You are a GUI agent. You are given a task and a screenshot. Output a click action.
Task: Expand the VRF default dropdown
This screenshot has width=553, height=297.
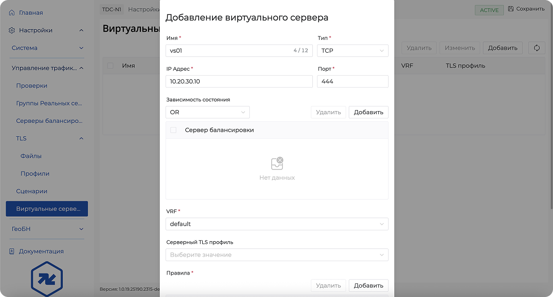pyautogui.click(x=276, y=224)
